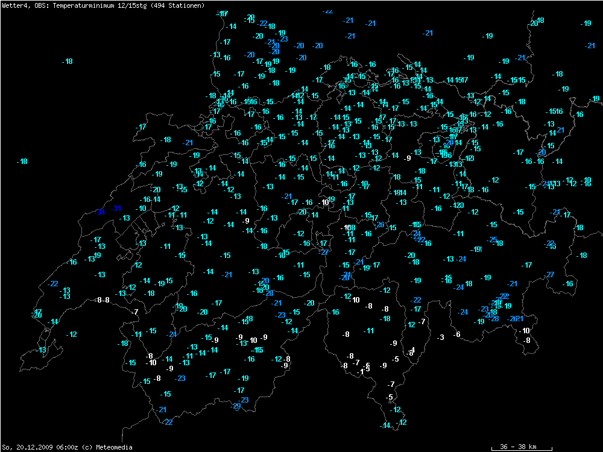Viewport: 603px width, 452px height.
Task: Click the white -8-8 pair in the west
Action: tap(103, 300)
